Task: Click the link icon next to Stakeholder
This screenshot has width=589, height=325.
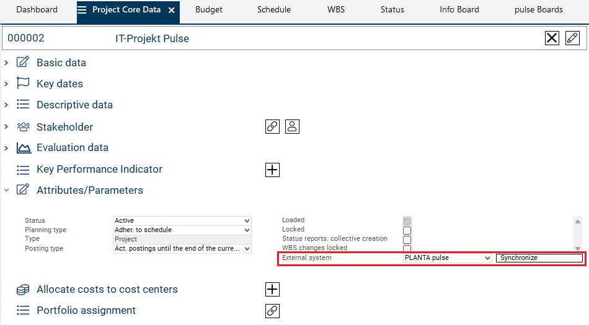Action: [272, 126]
